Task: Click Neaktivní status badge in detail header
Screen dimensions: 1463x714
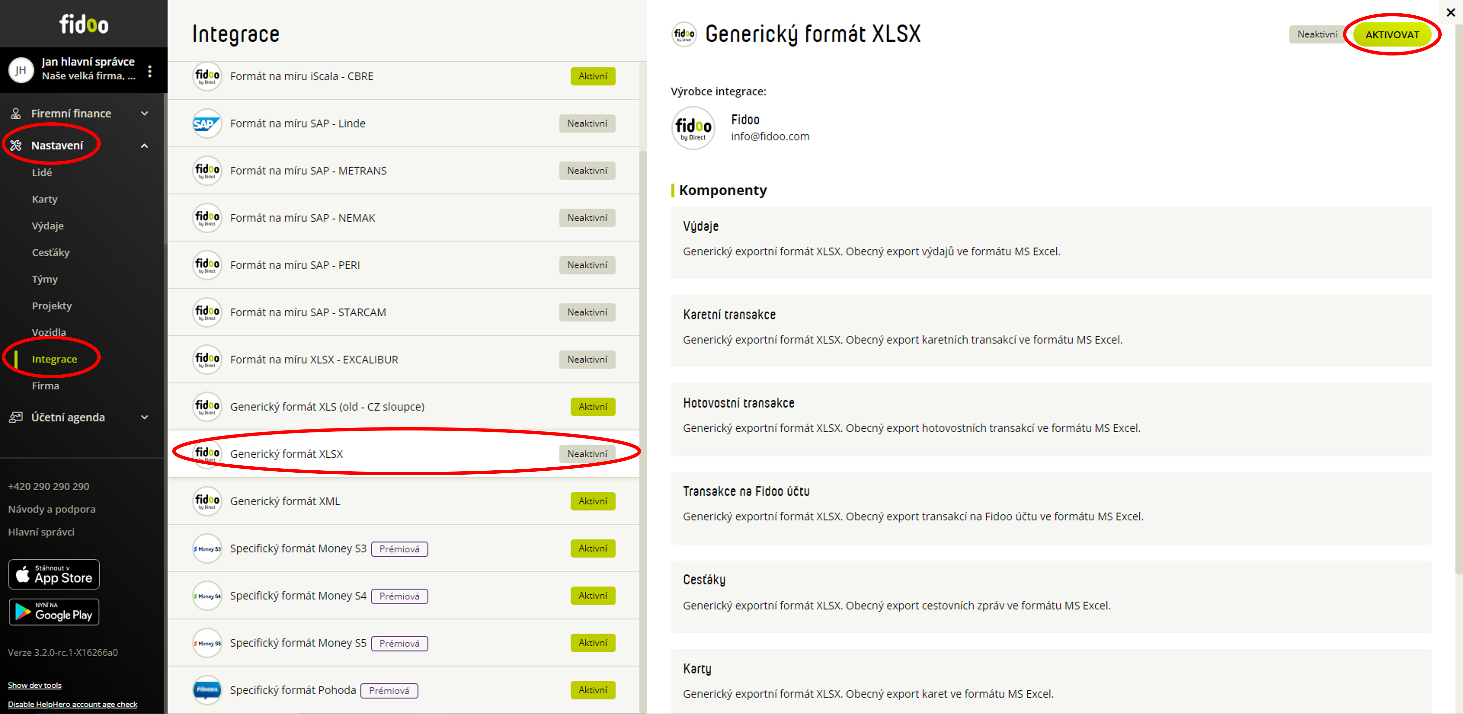Action: (x=1317, y=34)
